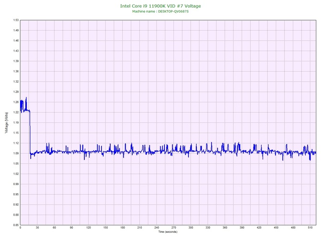Click the 0 seconds time axis origin label
The width and height of the screenshot is (321, 240).
[x=20, y=228]
